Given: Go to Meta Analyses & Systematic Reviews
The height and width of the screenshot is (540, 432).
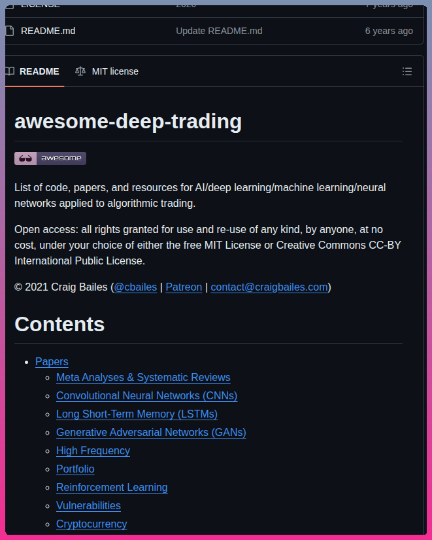Looking at the screenshot, I should pos(143,378).
